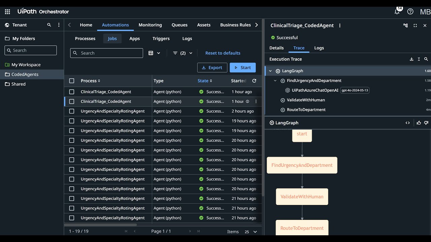431x242 pixels.
Task: Click the jobs table horizontal scrollbar
Action: tap(100, 225)
